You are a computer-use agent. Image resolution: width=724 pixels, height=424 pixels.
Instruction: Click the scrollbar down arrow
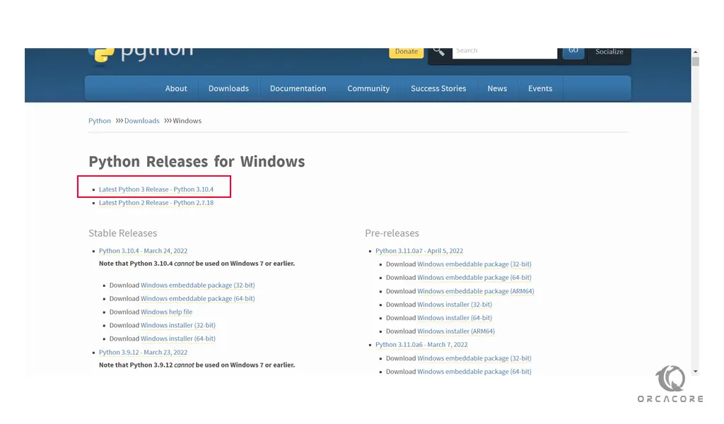[x=696, y=372]
